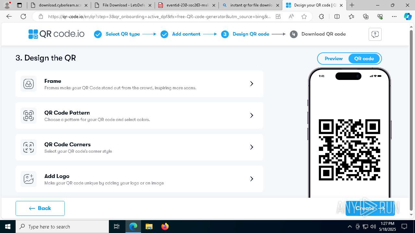Open Edge Settings and more menu
Viewport: 415px width, 233px height.
(394, 17)
